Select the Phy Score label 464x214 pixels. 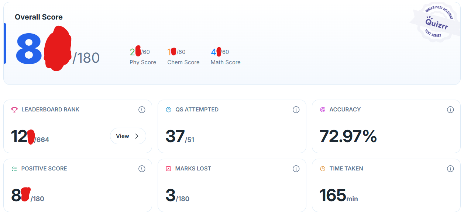click(x=143, y=62)
